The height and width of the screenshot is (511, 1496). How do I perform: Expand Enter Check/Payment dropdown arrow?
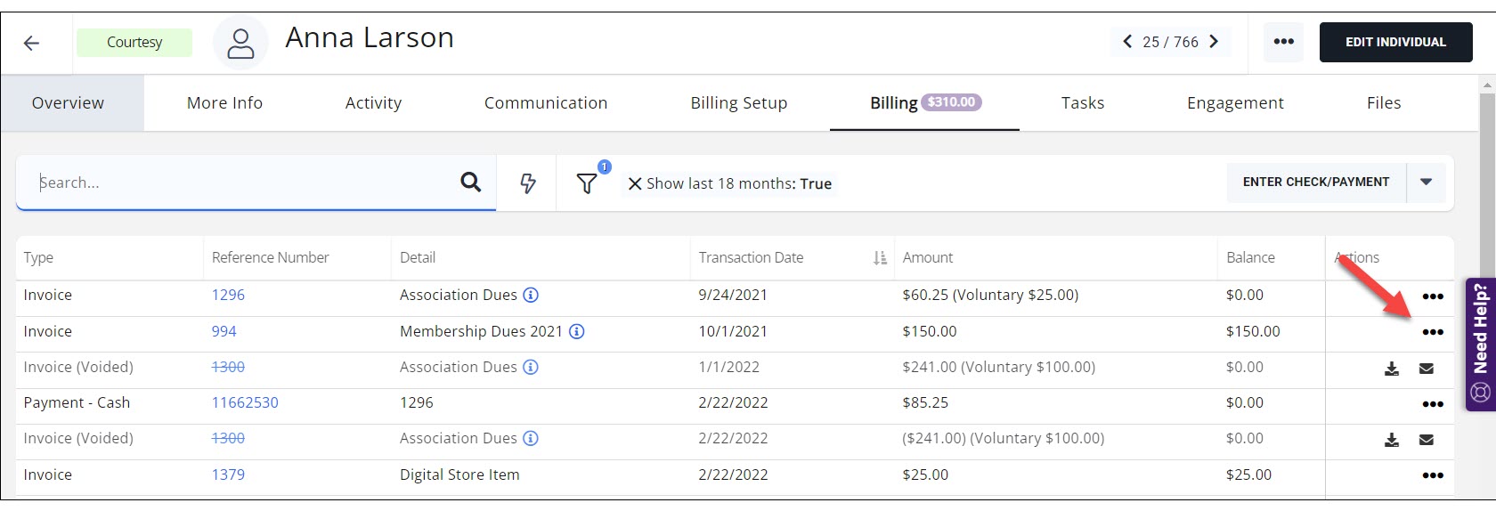pyautogui.click(x=1426, y=182)
